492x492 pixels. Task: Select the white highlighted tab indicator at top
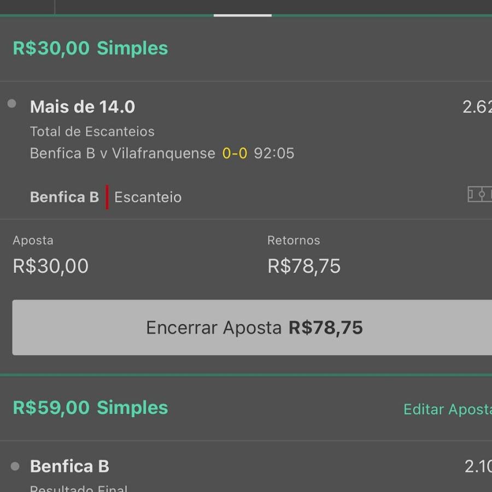click(x=243, y=15)
